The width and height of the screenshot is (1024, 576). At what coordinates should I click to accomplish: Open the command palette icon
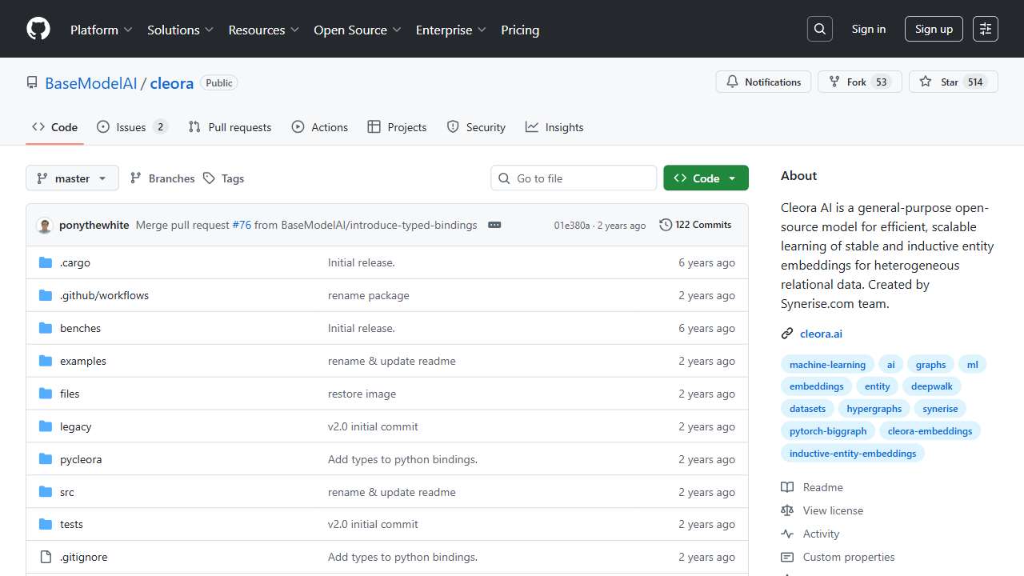tap(985, 28)
